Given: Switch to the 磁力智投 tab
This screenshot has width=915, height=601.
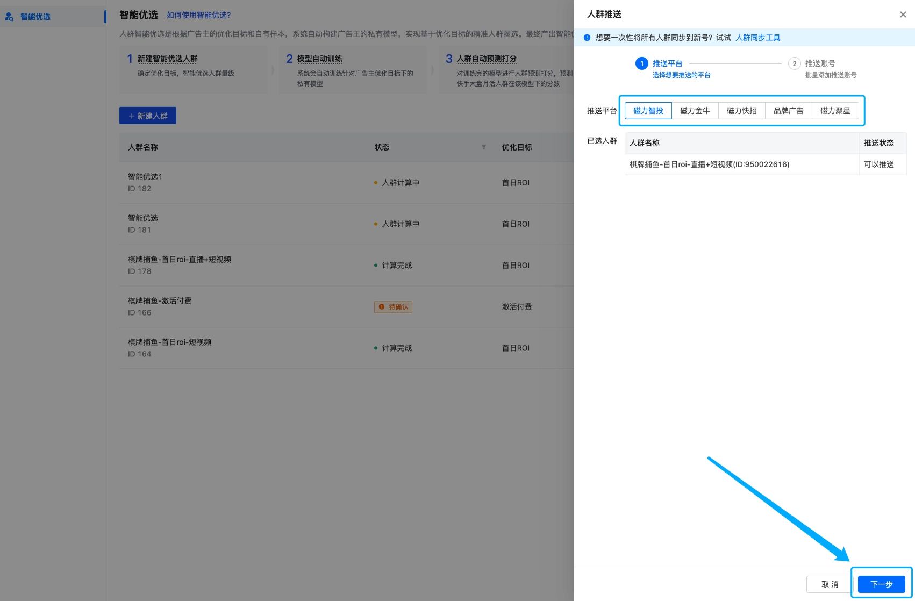Looking at the screenshot, I should click(x=648, y=111).
